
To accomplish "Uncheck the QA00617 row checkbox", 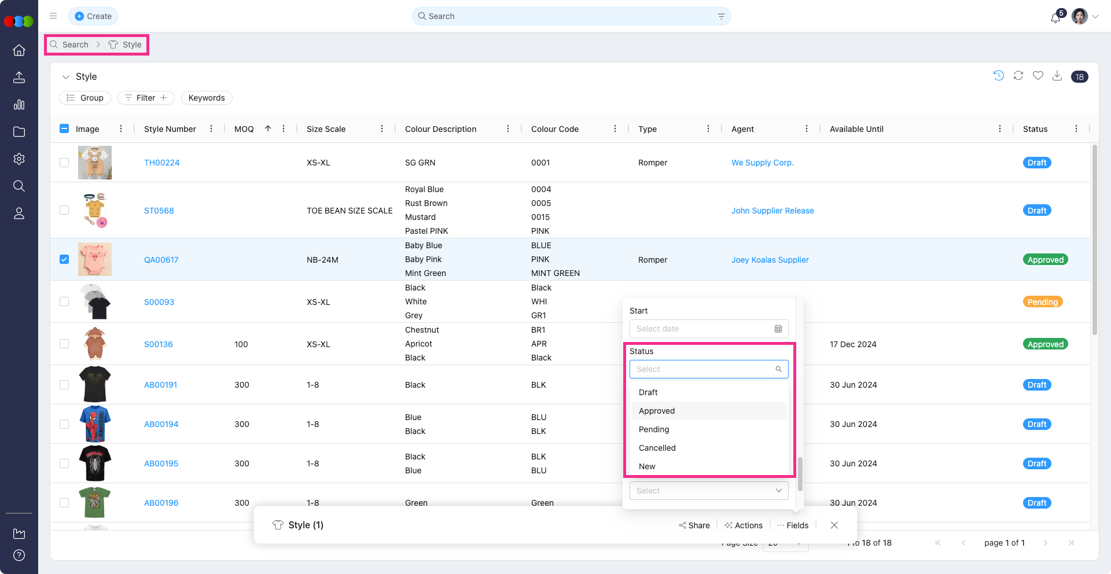I will coord(64,259).
